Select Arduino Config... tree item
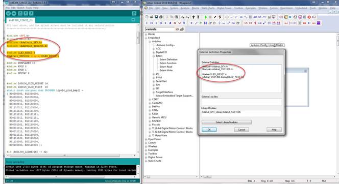The image size is (339, 184). 165,45
